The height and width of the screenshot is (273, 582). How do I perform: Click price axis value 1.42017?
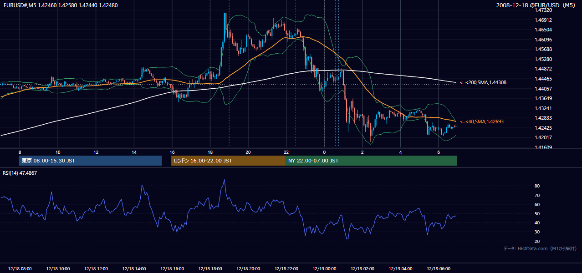[x=543, y=137]
